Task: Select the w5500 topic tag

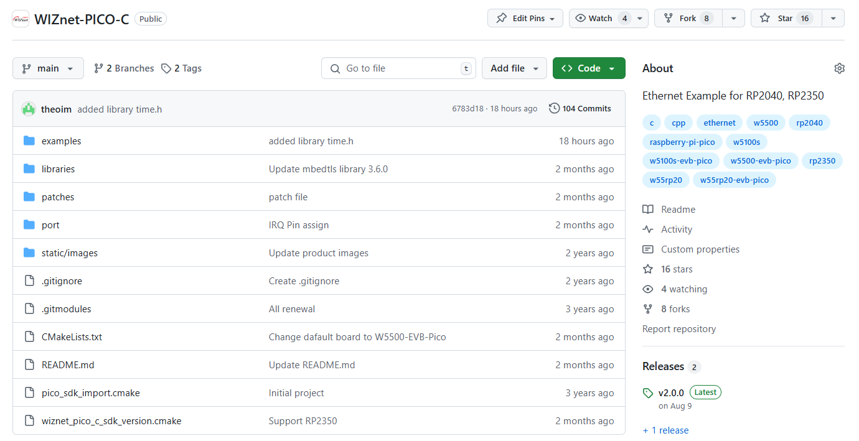Action: pos(766,123)
